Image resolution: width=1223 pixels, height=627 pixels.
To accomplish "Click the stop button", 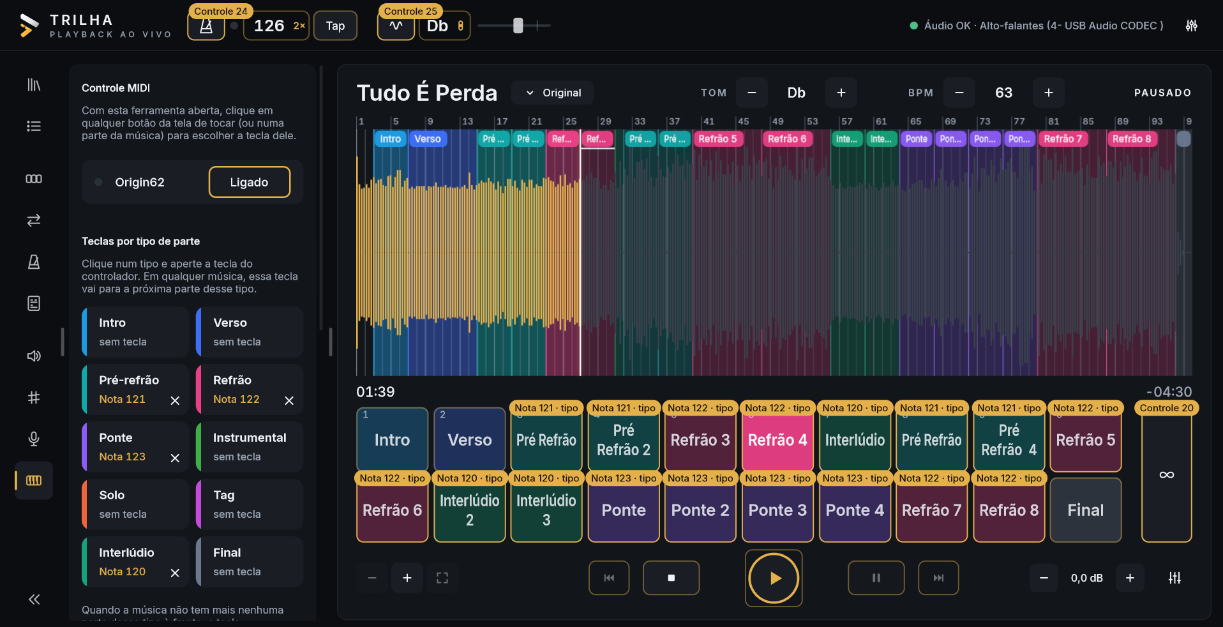I will [671, 578].
